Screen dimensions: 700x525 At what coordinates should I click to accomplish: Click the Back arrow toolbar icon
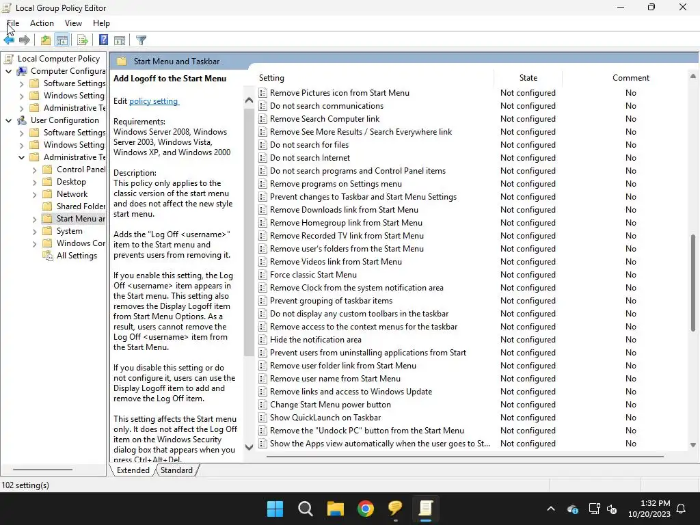click(9, 40)
